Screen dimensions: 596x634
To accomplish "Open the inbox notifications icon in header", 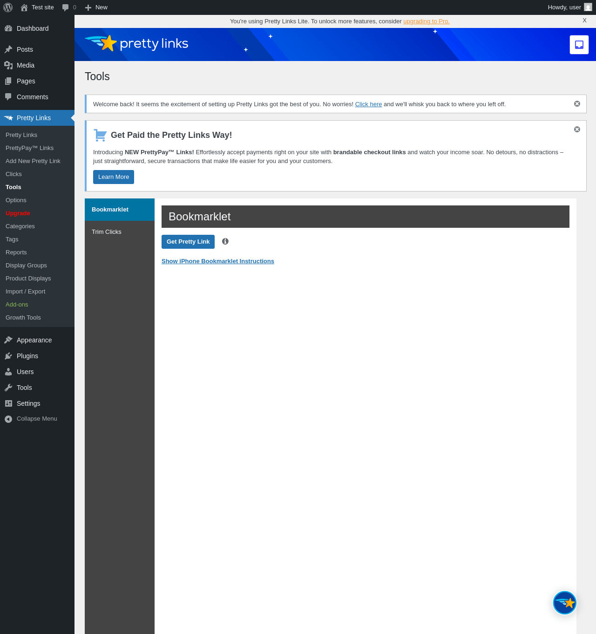I will coord(579,45).
